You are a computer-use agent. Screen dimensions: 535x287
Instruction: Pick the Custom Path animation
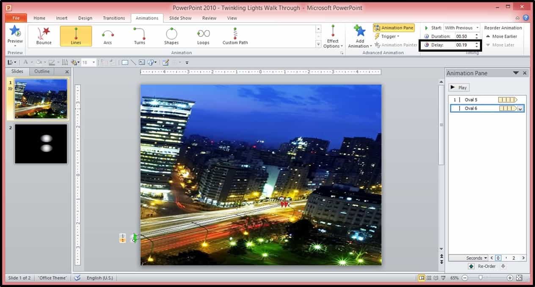click(x=235, y=36)
